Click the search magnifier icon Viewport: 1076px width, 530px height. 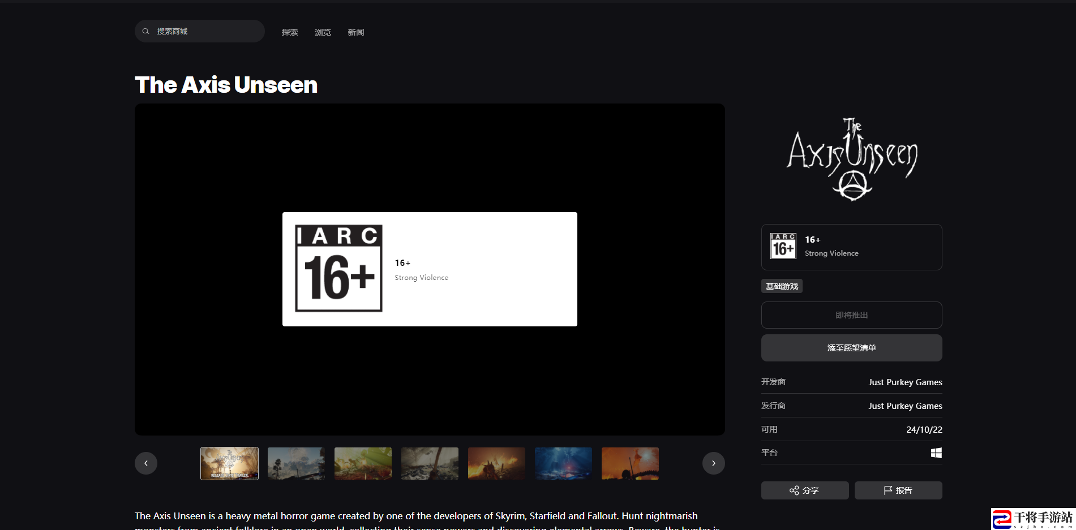tap(145, 31)
